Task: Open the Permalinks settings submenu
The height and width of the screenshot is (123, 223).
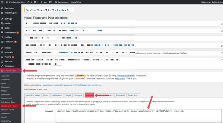Action: 6,95
